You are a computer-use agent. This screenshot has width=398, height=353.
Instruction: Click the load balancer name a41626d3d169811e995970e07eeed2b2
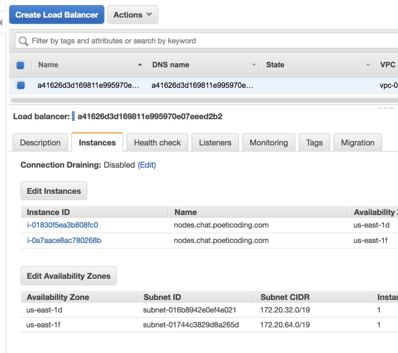click(x=150, y=117)
